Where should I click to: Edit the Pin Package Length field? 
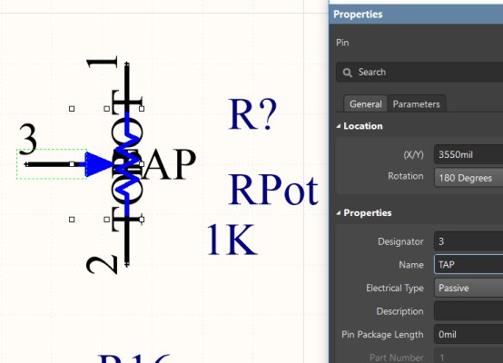tap(468, 334)
